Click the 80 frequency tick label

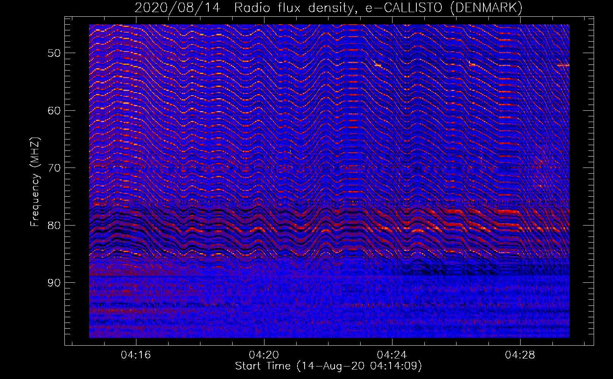(x=54, y=226)
